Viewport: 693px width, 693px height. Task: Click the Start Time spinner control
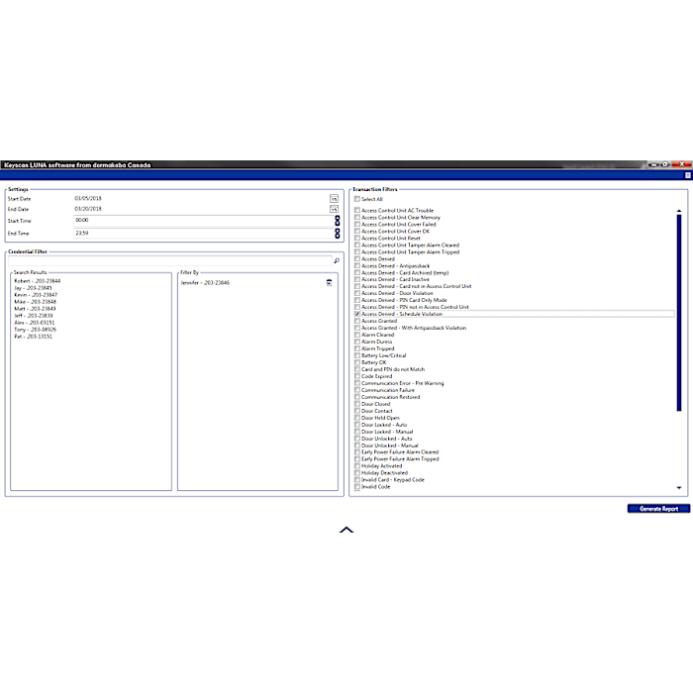(x=337, y=221)
